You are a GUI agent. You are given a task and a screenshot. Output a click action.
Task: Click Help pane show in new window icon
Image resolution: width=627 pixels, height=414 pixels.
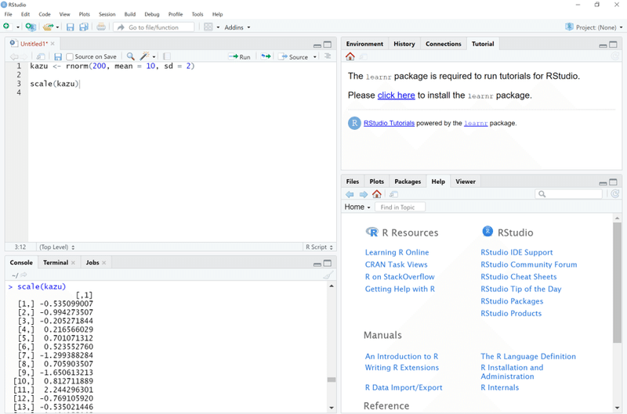tap(393, 194)
